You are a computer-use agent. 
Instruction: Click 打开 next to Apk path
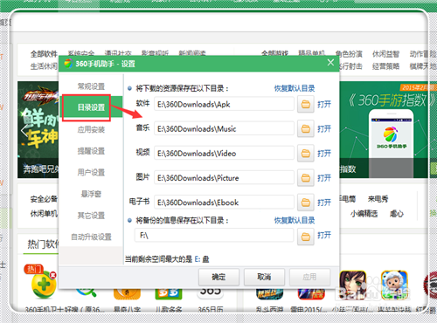point(324,104)
